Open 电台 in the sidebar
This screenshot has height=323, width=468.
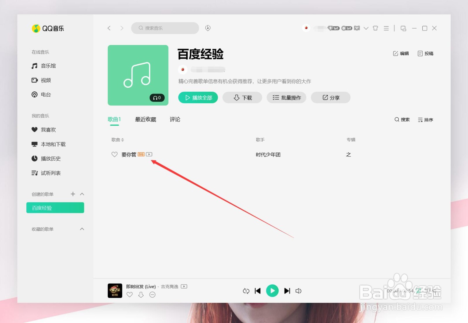[42, 95]
